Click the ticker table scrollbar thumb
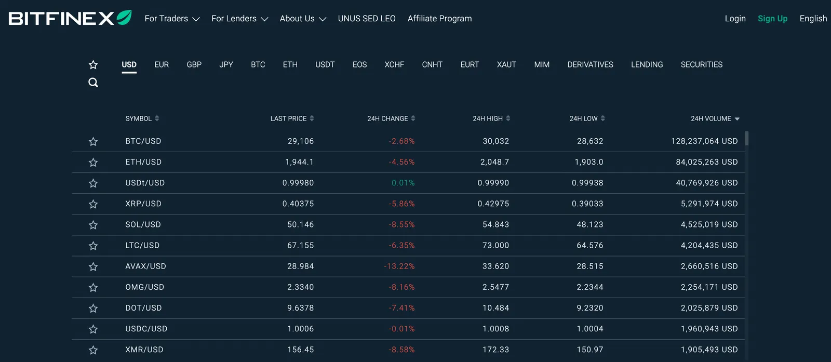Viewport: 831px width, 362px height. [x=747, y=138]
